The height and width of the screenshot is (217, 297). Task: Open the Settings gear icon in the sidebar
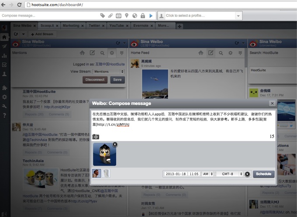[4, 97]
